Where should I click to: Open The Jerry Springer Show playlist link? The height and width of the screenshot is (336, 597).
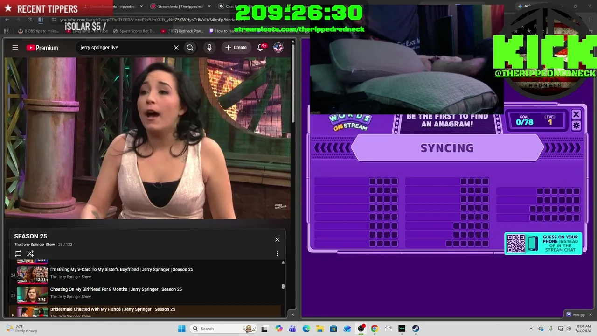click(x=35, y=245)
